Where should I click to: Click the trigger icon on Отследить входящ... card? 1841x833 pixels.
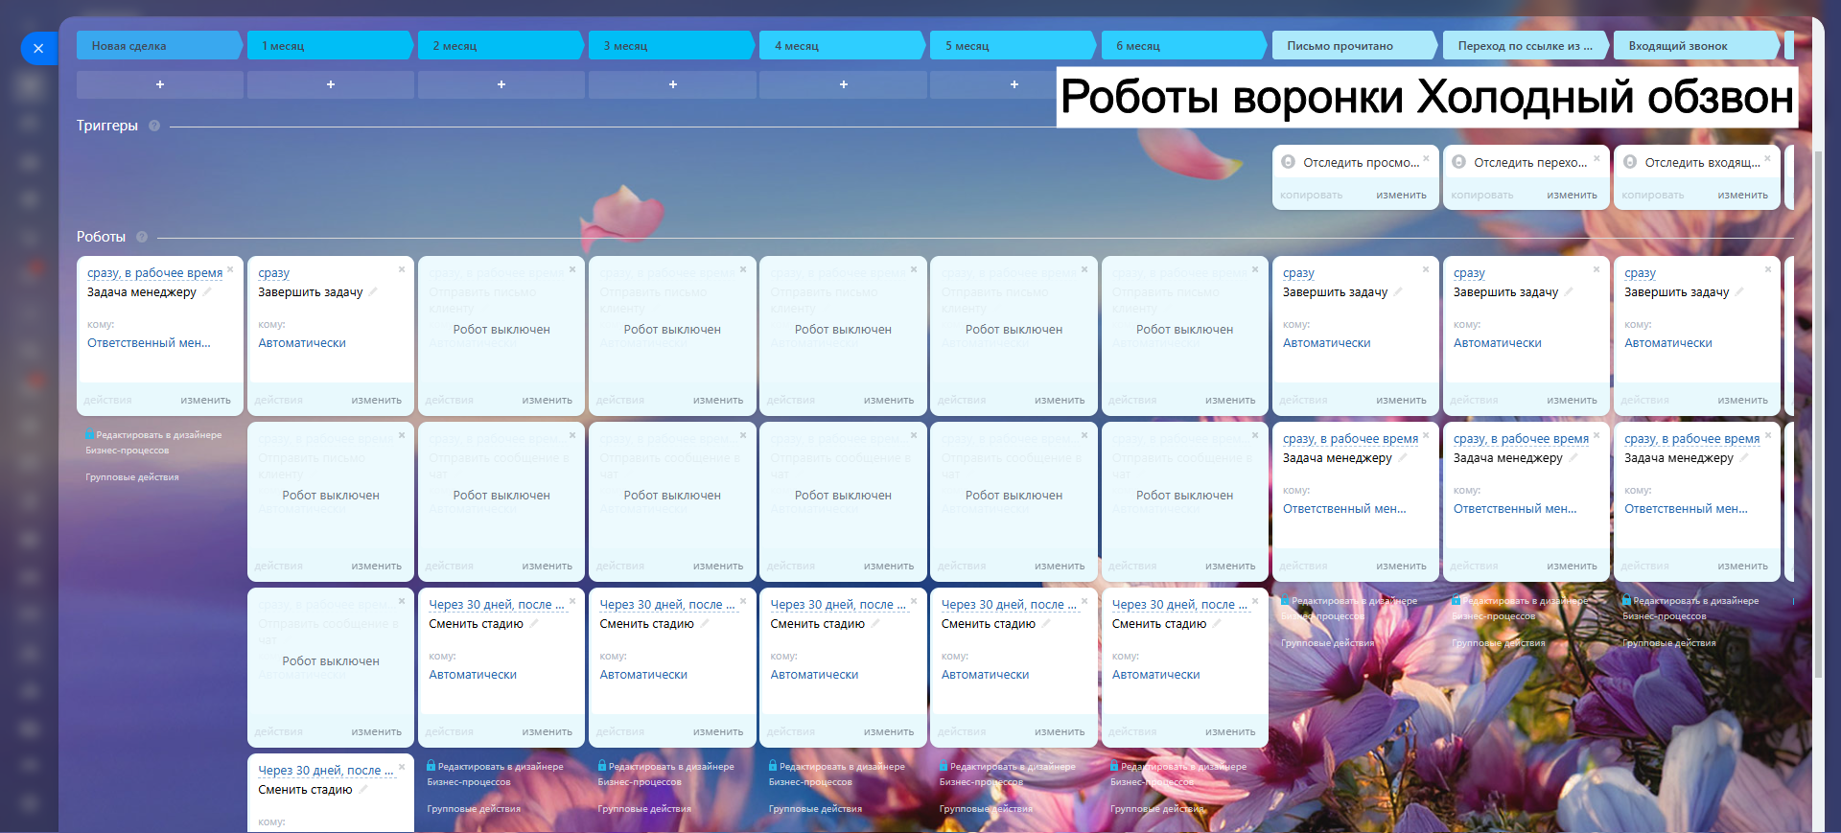click(x=1630, y=162)
